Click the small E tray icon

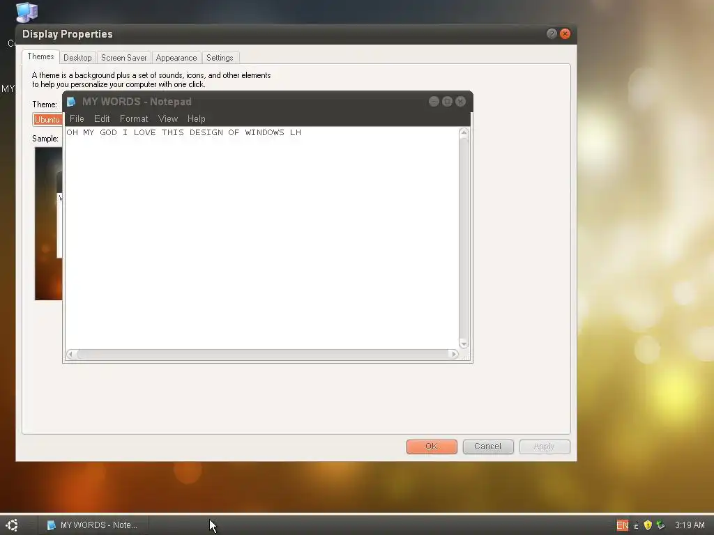coord(636,526)
